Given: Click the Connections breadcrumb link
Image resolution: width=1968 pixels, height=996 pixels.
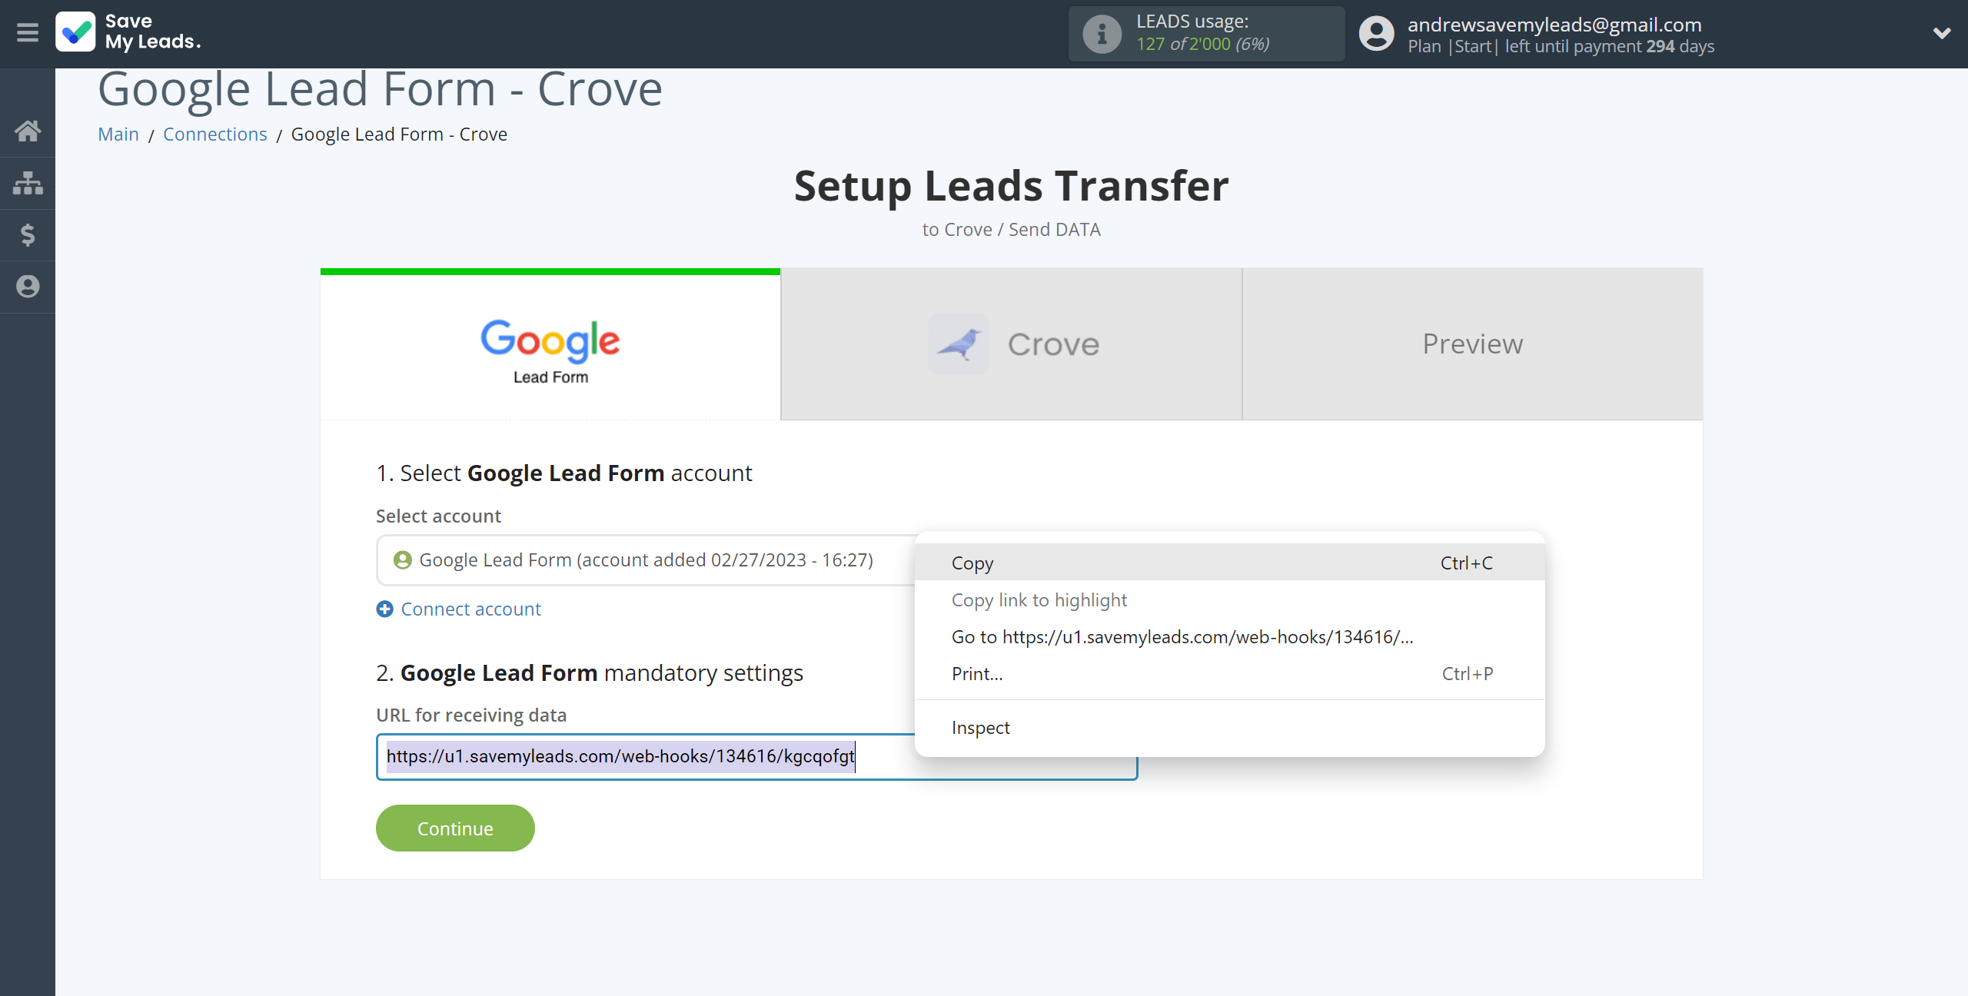Looking at the screenshot, I should pos(214,134).
